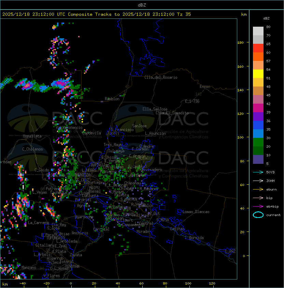Click the L_PAZ map label
The height and width of the screenshot is (288, 284).
point(230,251)
